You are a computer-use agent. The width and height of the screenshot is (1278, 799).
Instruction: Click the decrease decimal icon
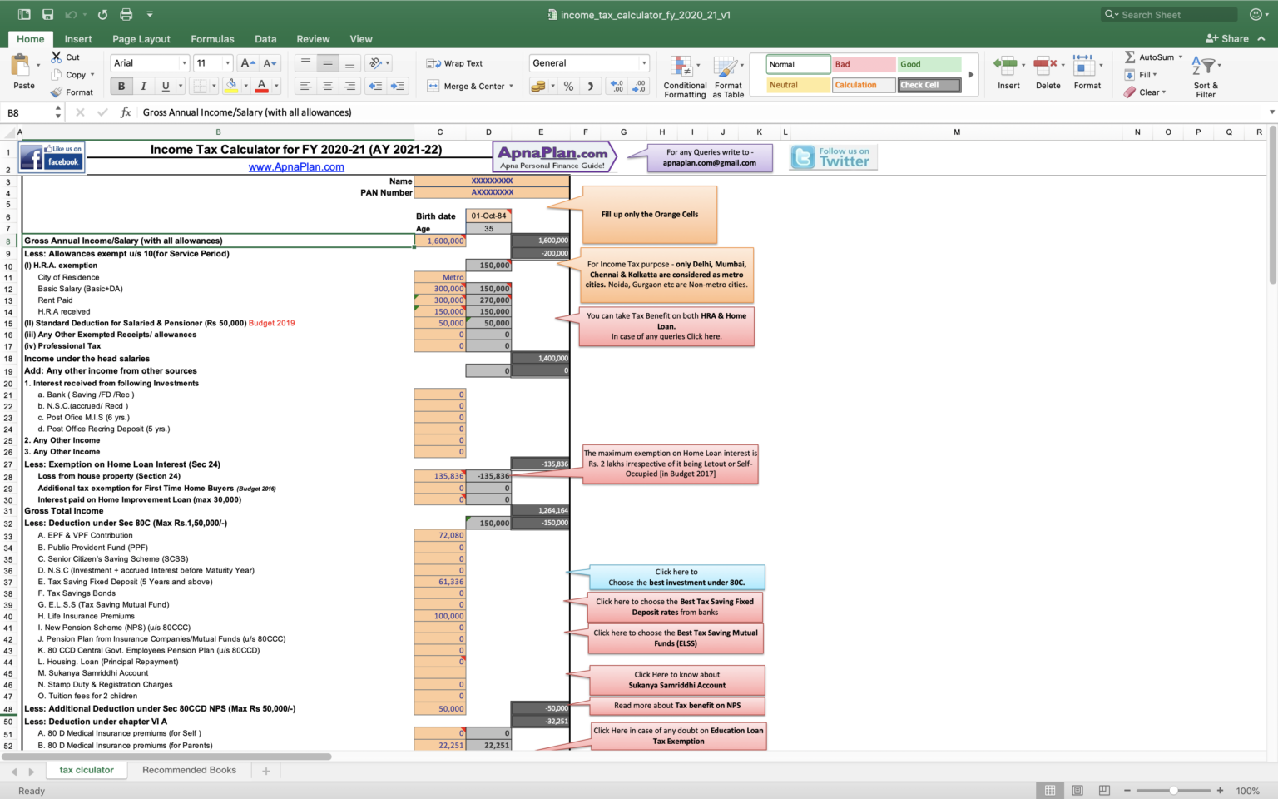[x=639, y=86]
